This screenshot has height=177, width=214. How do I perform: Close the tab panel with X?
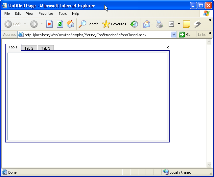(168, 47)
